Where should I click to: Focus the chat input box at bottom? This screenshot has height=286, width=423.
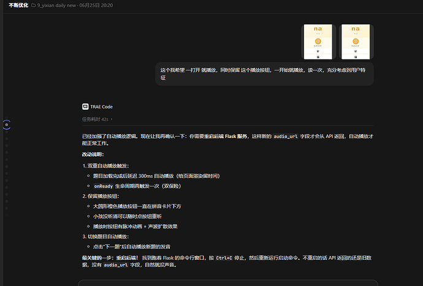coord(228,283)
